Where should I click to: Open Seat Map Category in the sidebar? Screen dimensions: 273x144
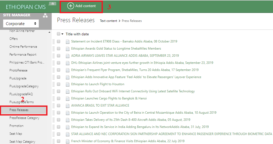click(22, 142)
